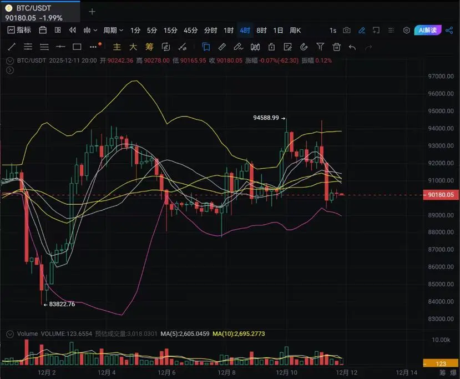Screen dimensions: 460x379
Task: Click the MA(5) volume label
Action: point(185,334)
